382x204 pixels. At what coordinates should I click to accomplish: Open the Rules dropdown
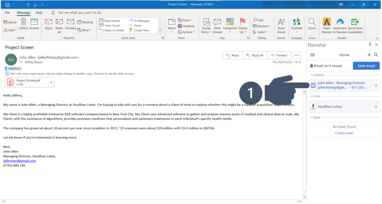[185, 20]
